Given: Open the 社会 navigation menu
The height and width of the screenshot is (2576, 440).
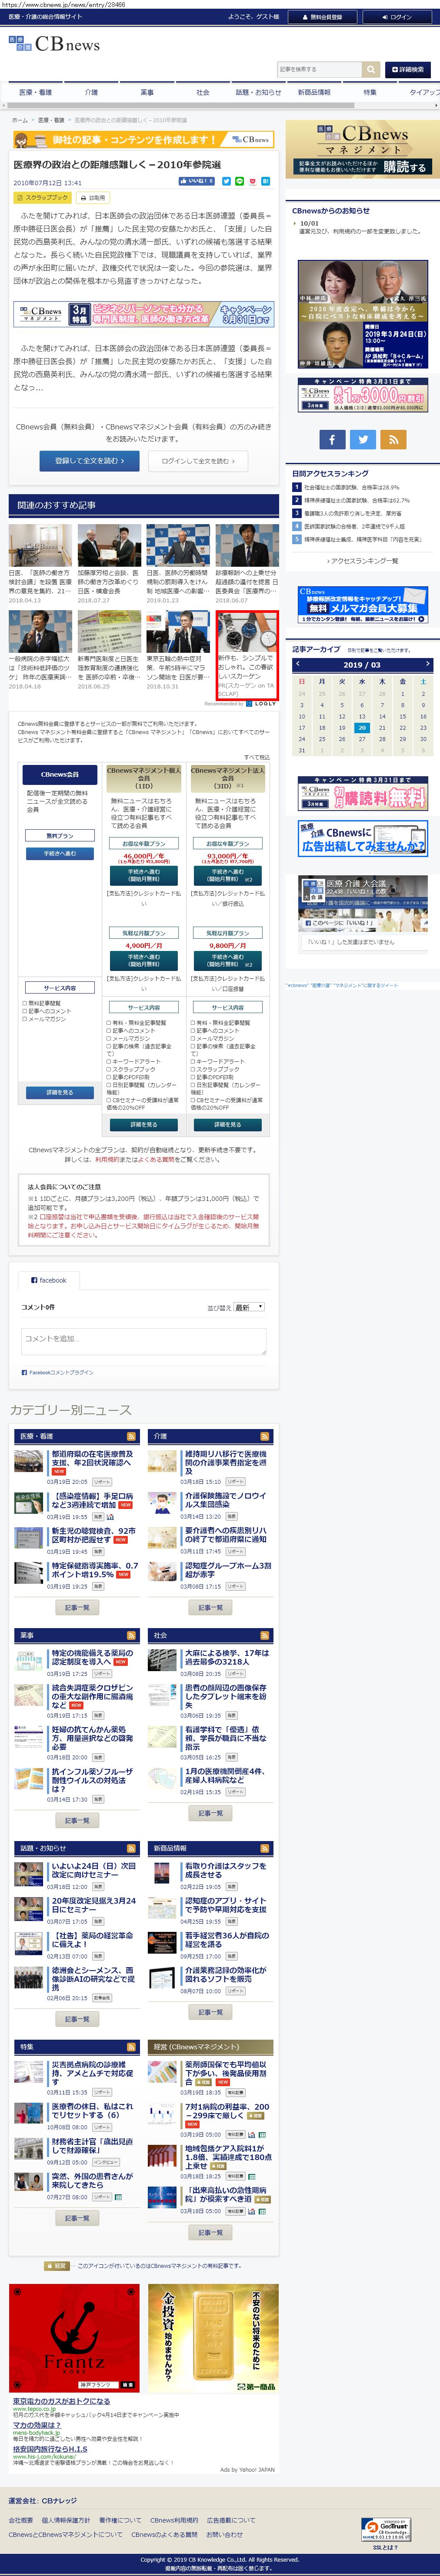Looking at the screenshot, I should click(x=203, y=92).
